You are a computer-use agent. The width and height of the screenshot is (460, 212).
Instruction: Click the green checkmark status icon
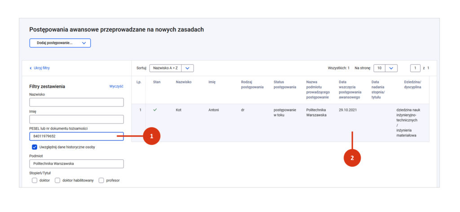(155, 110)
